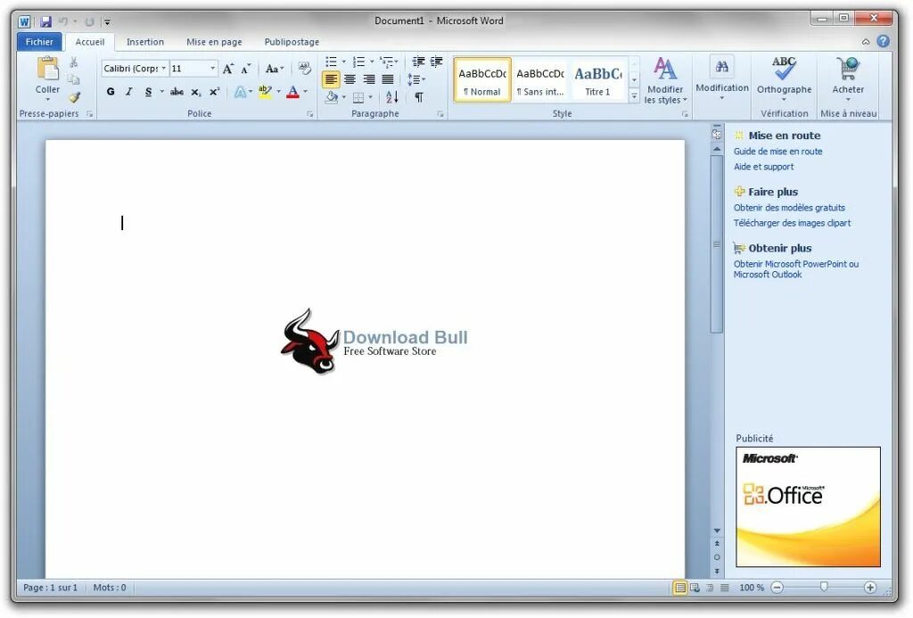Click the Undo arrow in title bar
This screenshot has width=913, height=618.
pos(62,22)
